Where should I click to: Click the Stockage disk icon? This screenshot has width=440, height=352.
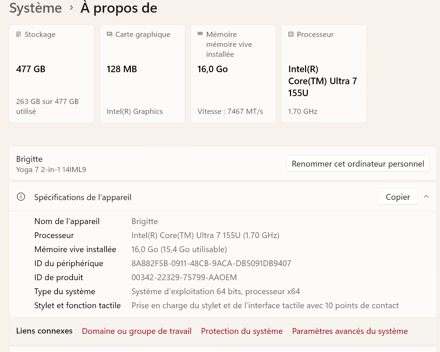[x=18, y=34]
